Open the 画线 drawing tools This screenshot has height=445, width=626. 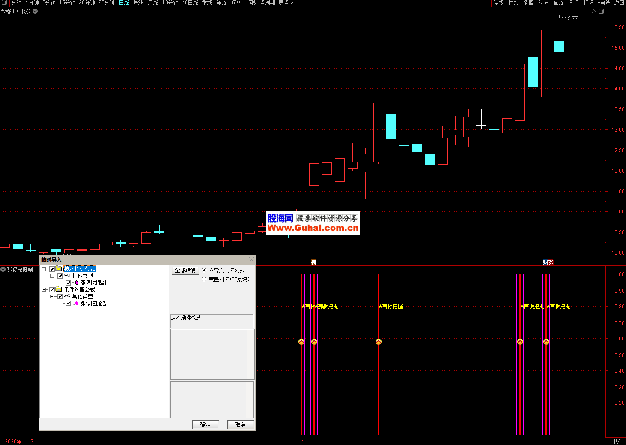pos(559,3)
